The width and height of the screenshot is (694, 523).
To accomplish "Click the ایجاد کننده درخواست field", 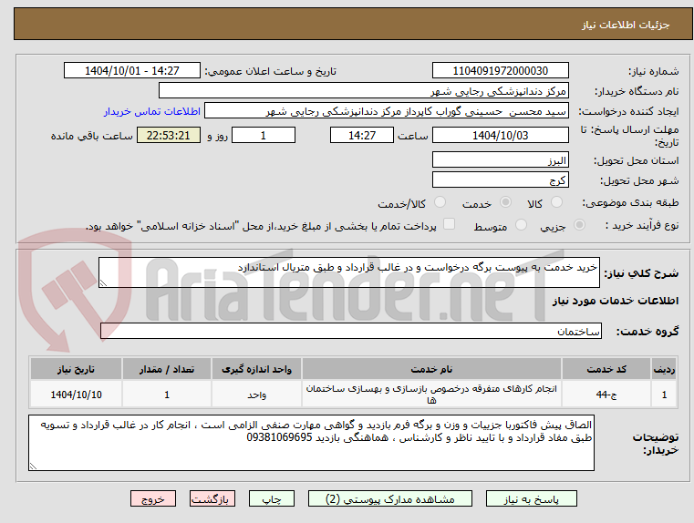I will (387, 111).
